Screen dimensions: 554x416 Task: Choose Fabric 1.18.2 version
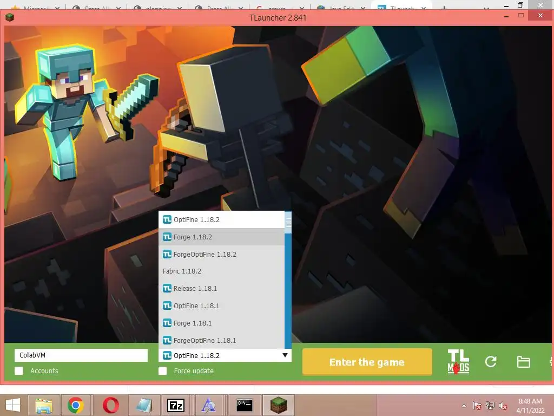point(221,271)
